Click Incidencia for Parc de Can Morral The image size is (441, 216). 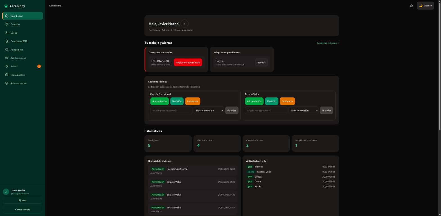pos(193,101)
